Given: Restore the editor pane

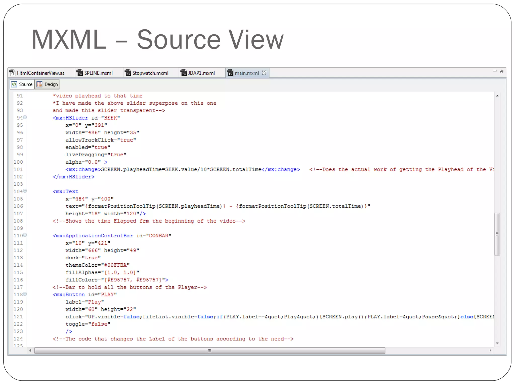Looking at the screenshot, I should pos(502,71).
